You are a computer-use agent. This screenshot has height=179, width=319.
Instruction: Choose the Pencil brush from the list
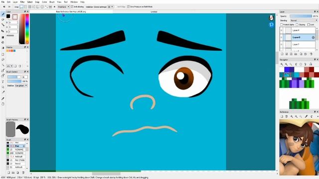15,164
